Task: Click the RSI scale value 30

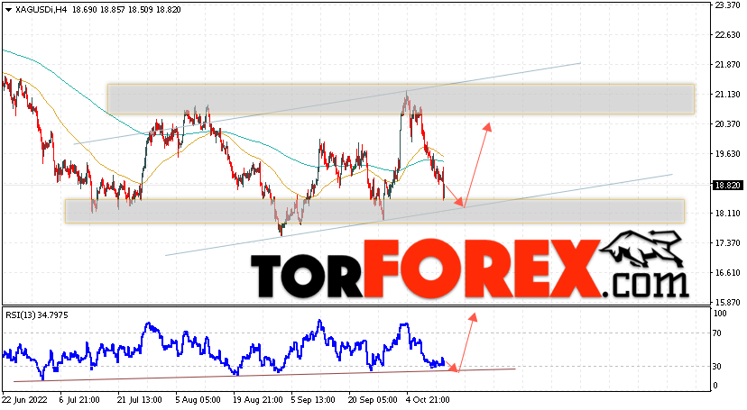Action: pyautogui.click(x=718, y=366)
